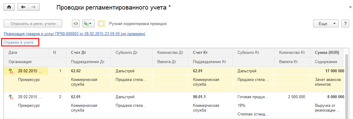Click the Дт/Кт icon in row 1
353x119 pixels.
click(11, 71)
